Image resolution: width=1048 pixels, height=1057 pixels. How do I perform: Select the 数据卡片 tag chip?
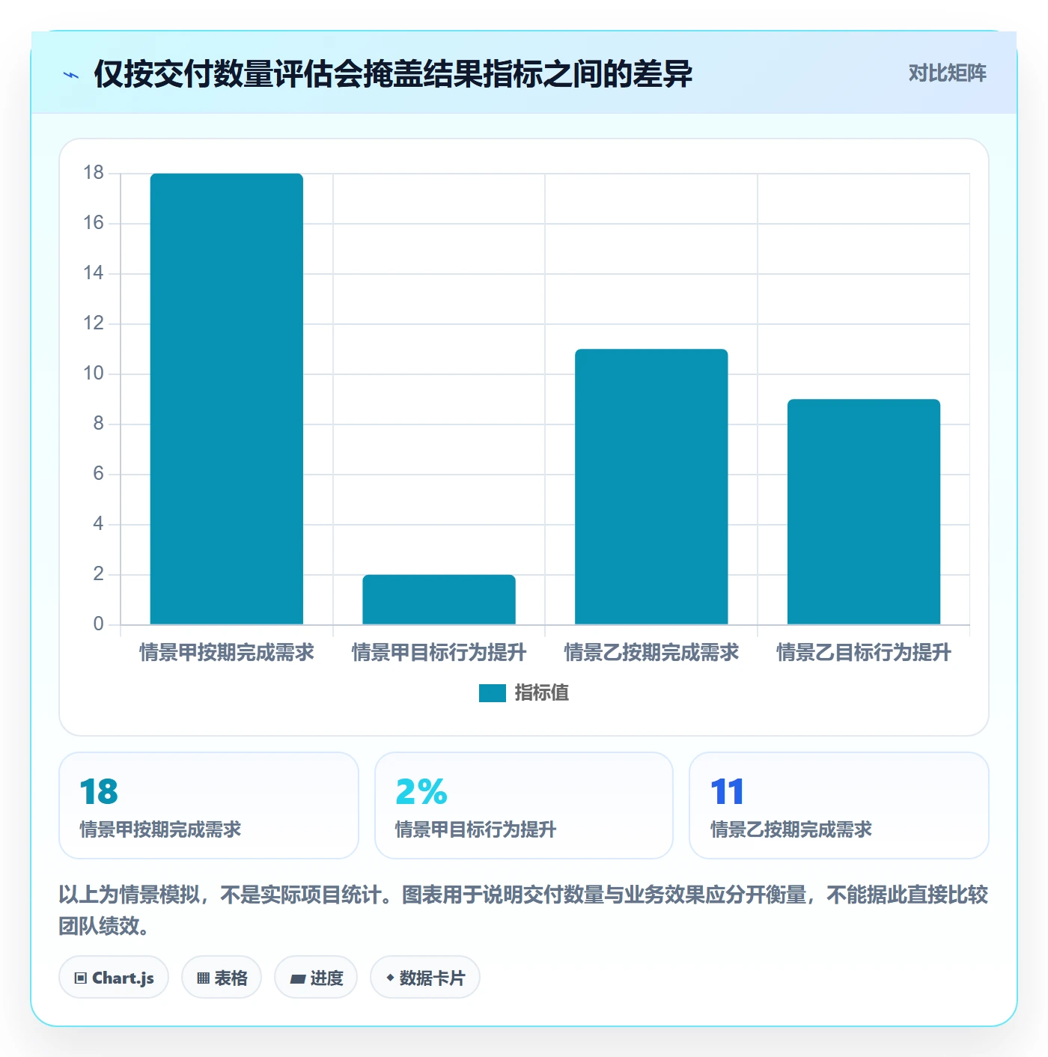(425, 978)
